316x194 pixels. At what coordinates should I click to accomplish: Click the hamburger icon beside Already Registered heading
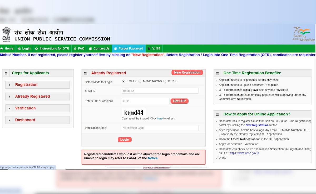pos(85,73)
